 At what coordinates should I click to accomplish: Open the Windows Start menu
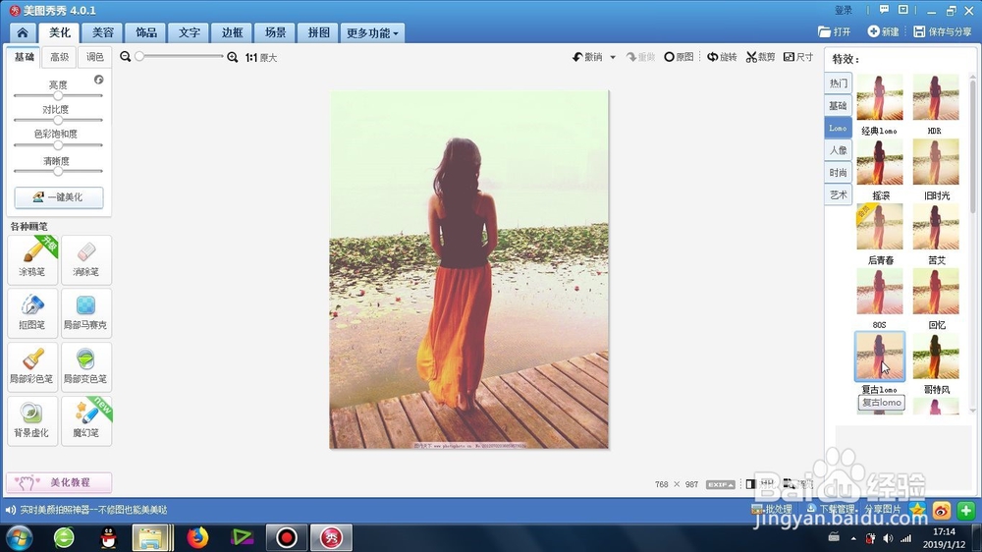click(19, 537)
